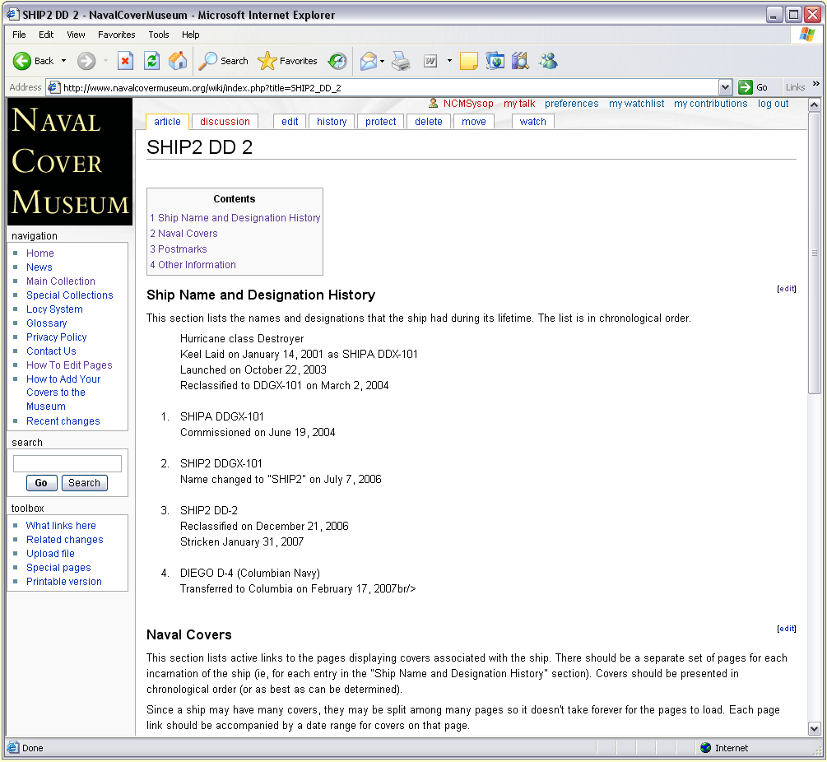Refresh the current page
The image size is (827, 762).
151,61
